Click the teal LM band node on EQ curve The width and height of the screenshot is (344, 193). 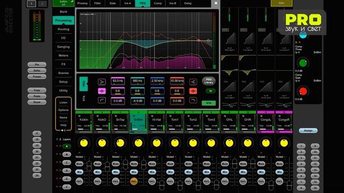click(147, 47)
